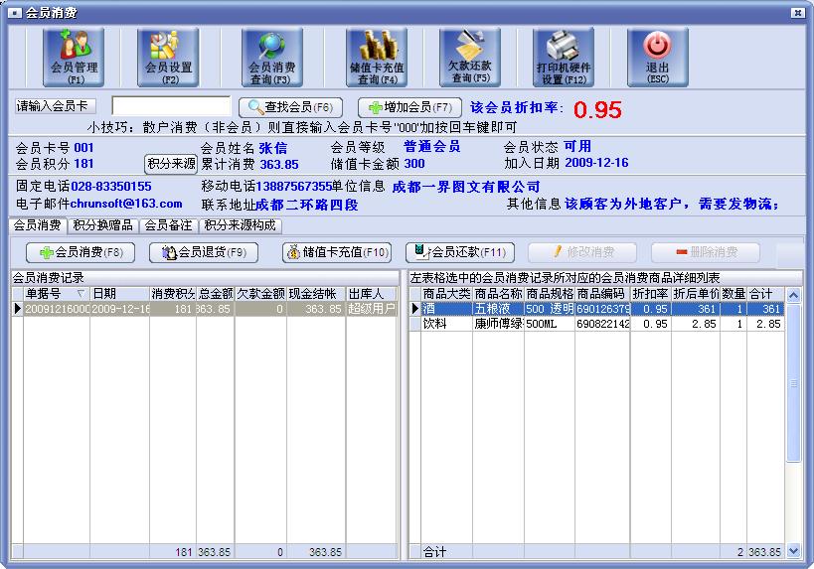Click 会员消费 (F8) button
This screenshot has width=814, height=569.
tap(81, 252)
